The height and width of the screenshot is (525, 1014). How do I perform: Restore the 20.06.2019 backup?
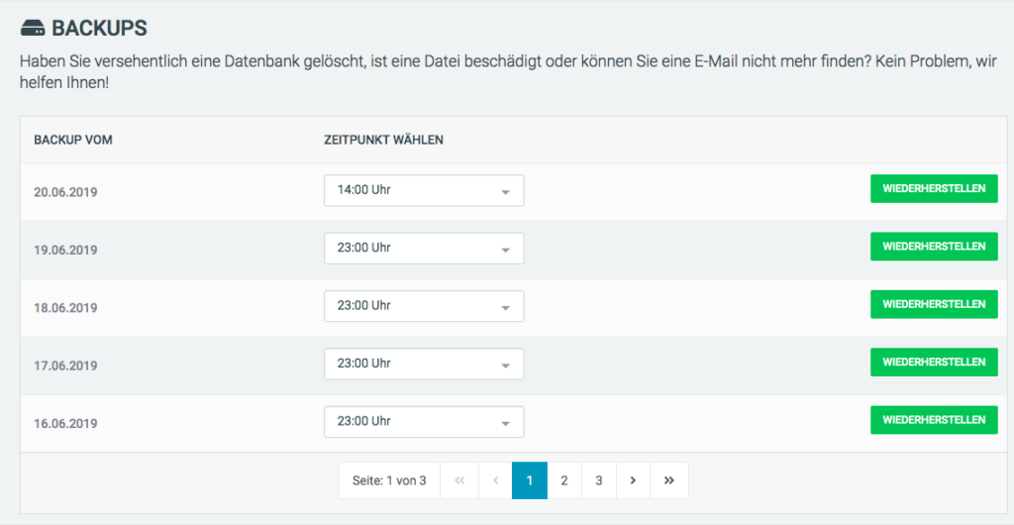[934, 189]
